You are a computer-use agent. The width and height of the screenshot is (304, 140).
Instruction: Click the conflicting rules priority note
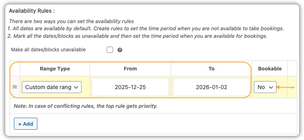86,106
